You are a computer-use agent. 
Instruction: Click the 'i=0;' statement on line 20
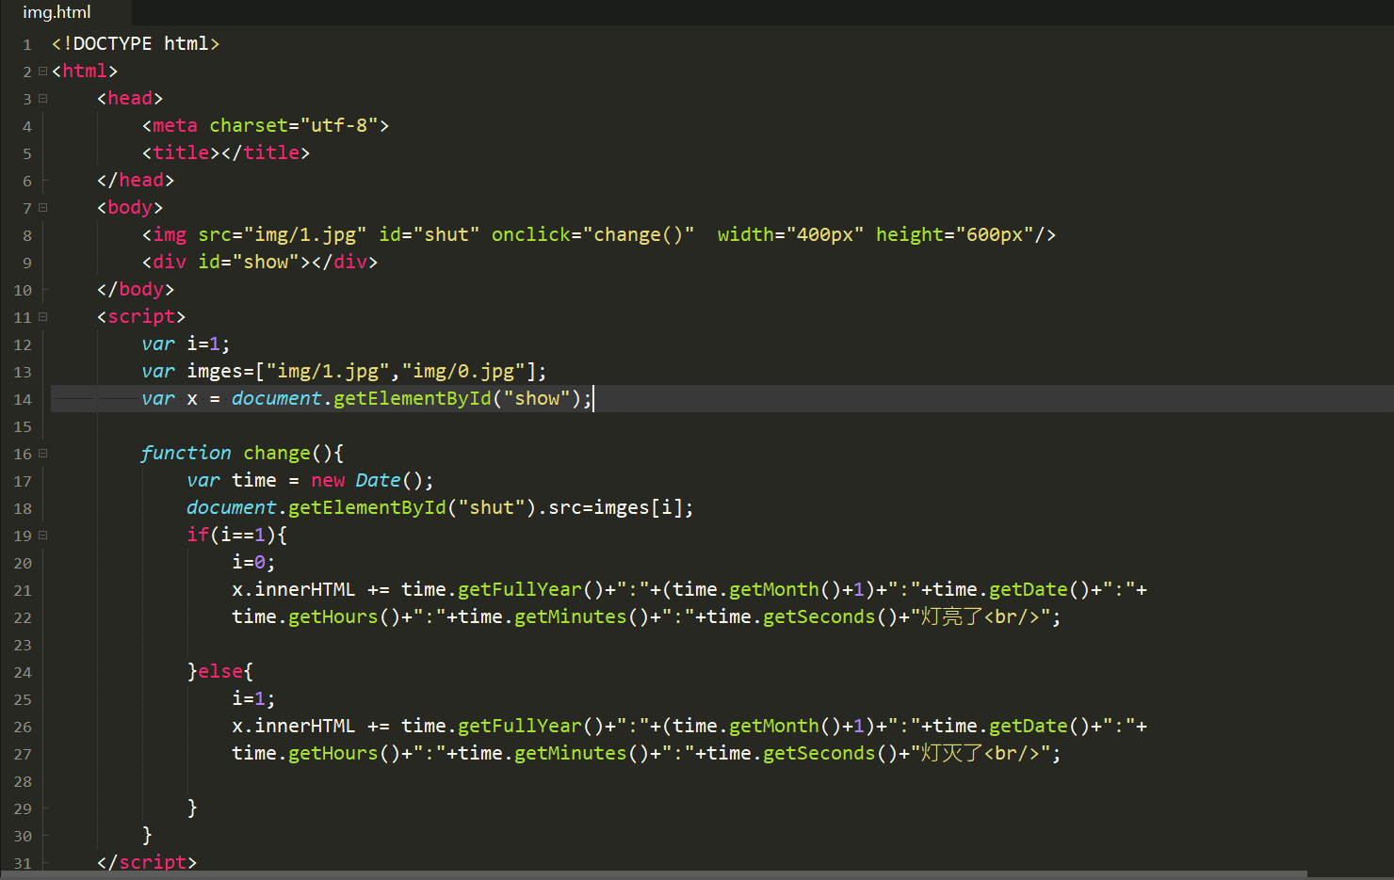(254, 562)
